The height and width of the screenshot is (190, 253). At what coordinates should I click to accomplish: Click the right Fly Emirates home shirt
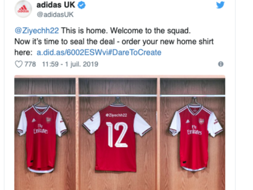click(196, 138)
